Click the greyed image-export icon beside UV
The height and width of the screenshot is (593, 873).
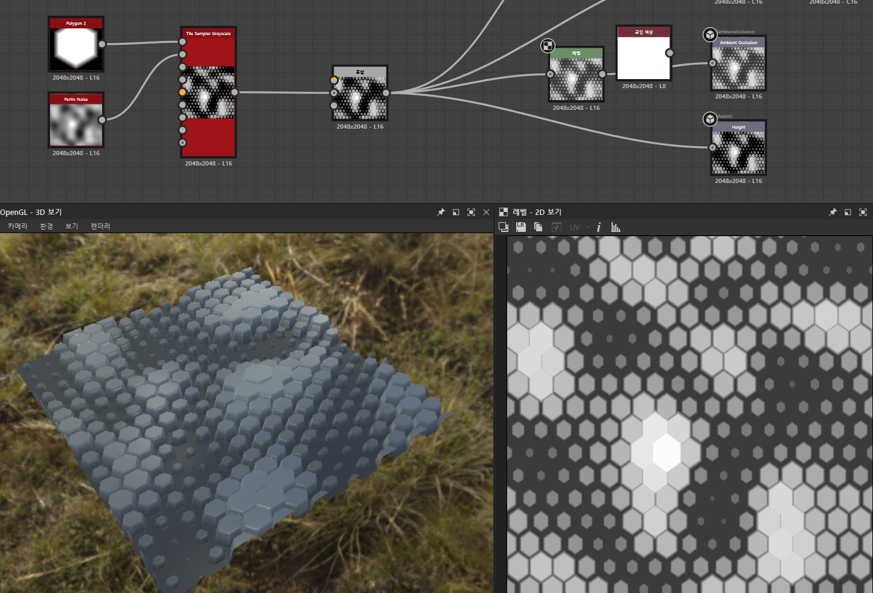tap(557, 227)
